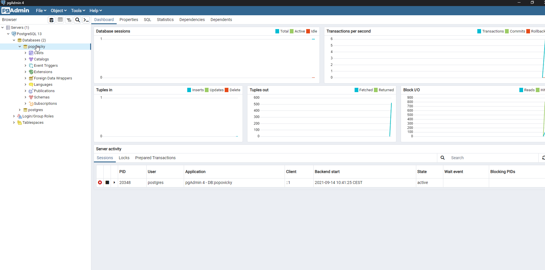Expand the Login/Group Roles node
545x270 pixels.
tap(14, 116)
